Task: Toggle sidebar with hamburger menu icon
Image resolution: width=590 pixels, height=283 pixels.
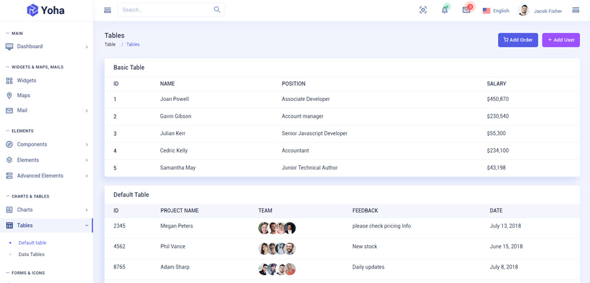Action: [108, 10]
